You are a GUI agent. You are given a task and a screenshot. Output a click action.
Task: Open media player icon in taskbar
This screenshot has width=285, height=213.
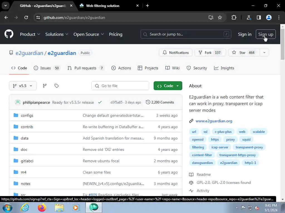[x=76, y=207]
